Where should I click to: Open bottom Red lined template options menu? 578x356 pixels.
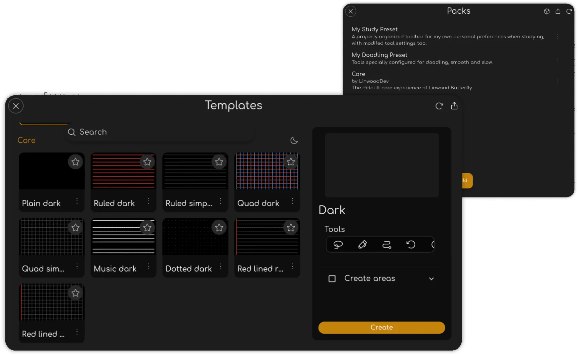pyautogui.click(x=77, y=332)
